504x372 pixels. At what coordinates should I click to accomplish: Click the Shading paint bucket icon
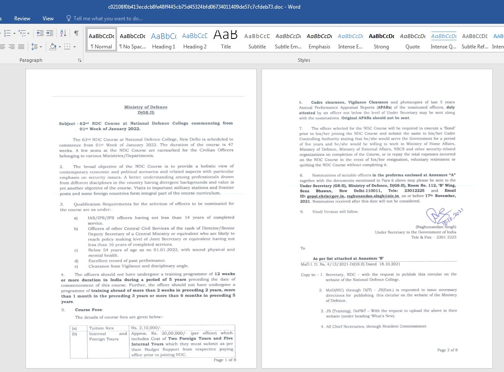[53, 47]
